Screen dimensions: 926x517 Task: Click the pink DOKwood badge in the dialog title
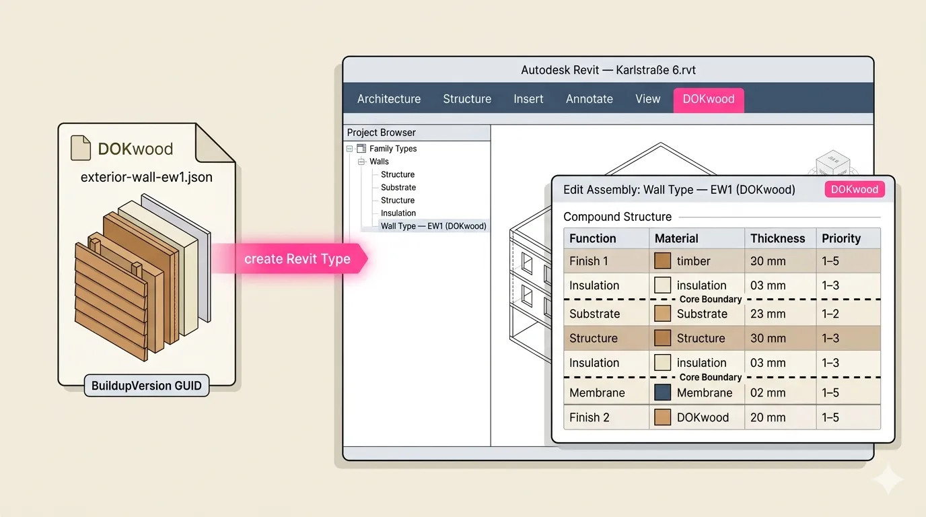click(x=854, y=189)
